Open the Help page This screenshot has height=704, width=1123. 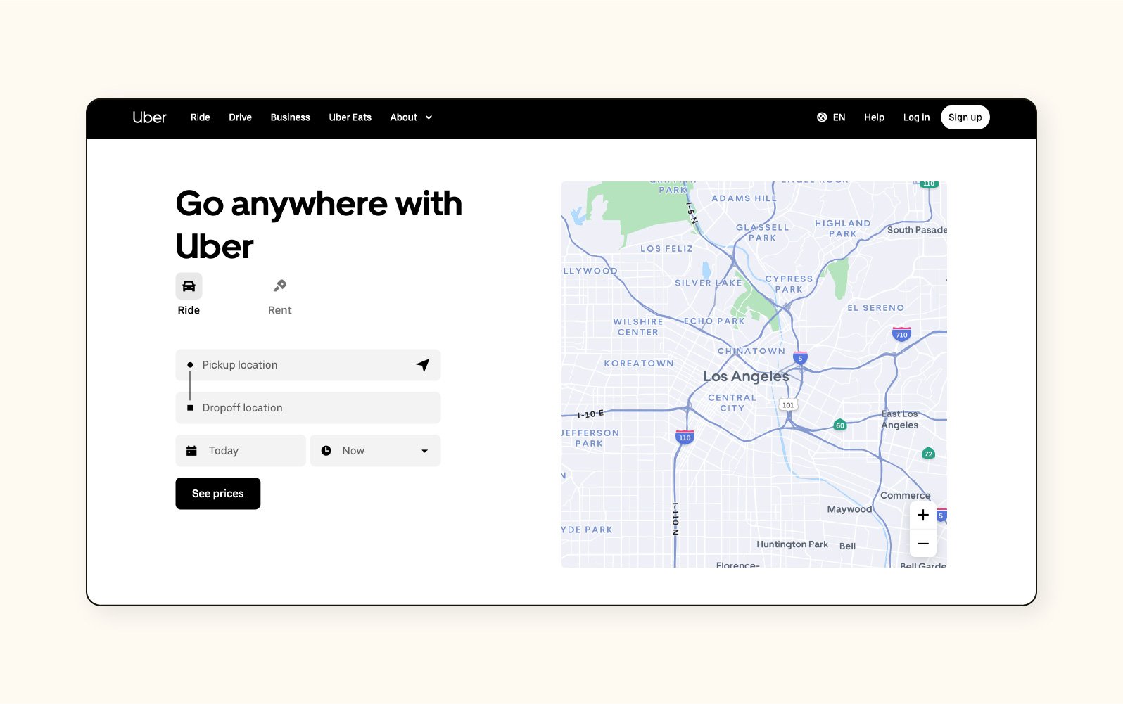[x=874, y=117]
